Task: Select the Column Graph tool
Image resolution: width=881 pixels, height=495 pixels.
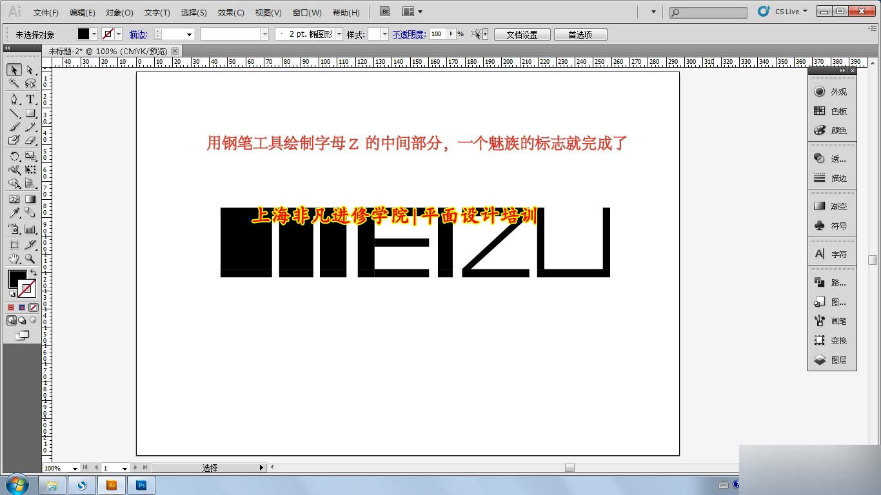Action: click(30, 229)
